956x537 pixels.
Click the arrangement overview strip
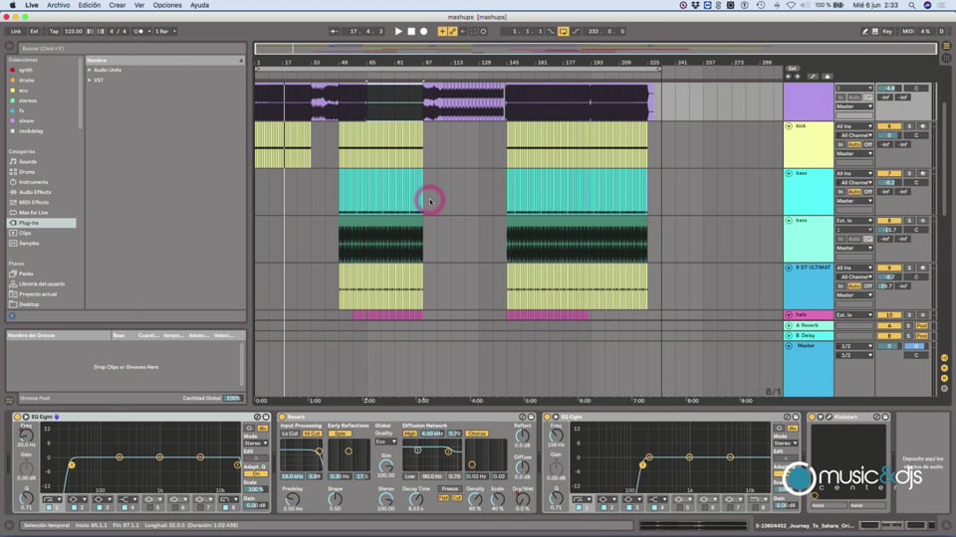click(596, 49)
